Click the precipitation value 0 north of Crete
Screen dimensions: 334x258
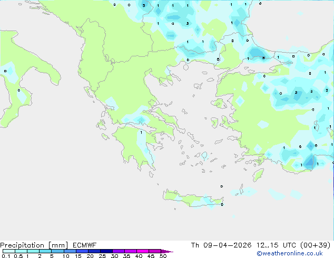pos(222,186)
